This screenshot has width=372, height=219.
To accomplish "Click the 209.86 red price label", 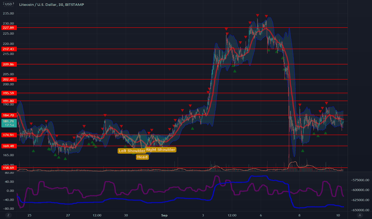I will pos(9,64).
